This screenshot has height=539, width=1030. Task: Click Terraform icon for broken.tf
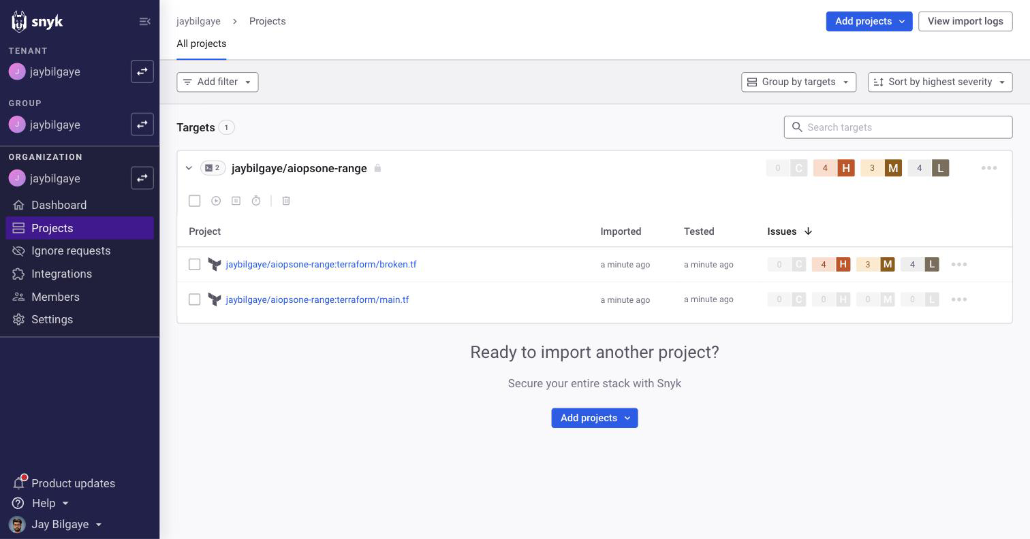215,264
